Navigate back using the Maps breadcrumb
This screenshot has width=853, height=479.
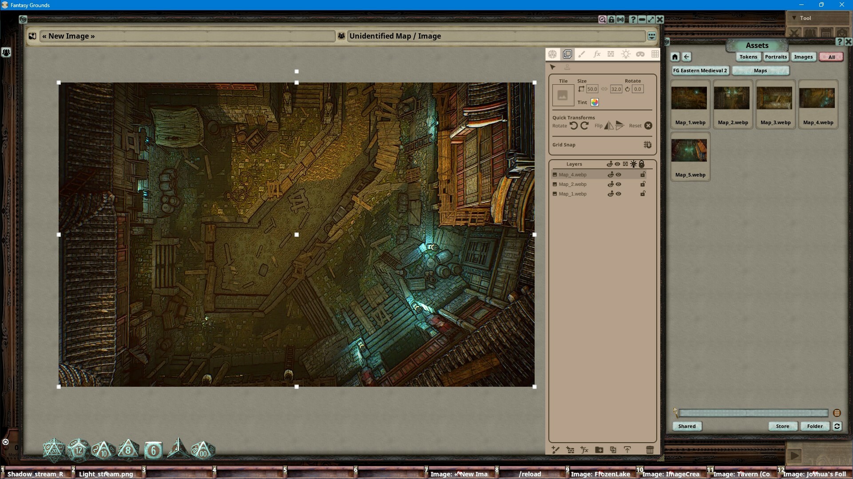[760, 71]
